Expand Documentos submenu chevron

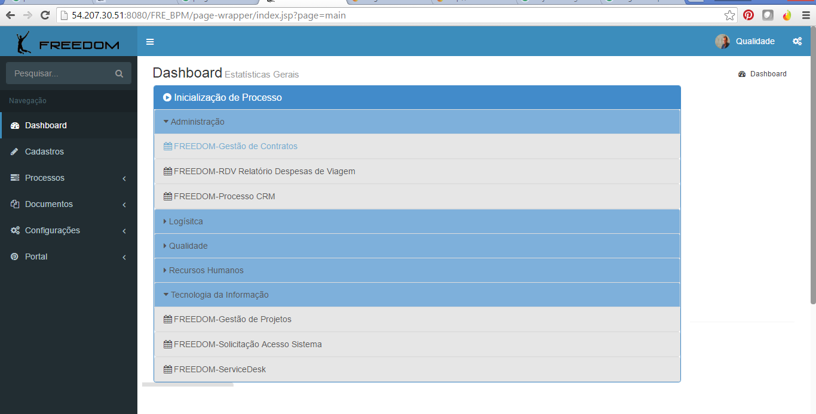click(124, 205)
